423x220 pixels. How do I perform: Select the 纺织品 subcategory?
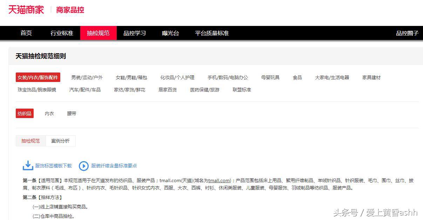[x=25, y=114]
